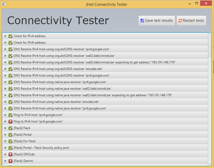Click red X icon beside Ping IPv6-host
This screenshot has width=214, height=168.
[x=10, y=121]
